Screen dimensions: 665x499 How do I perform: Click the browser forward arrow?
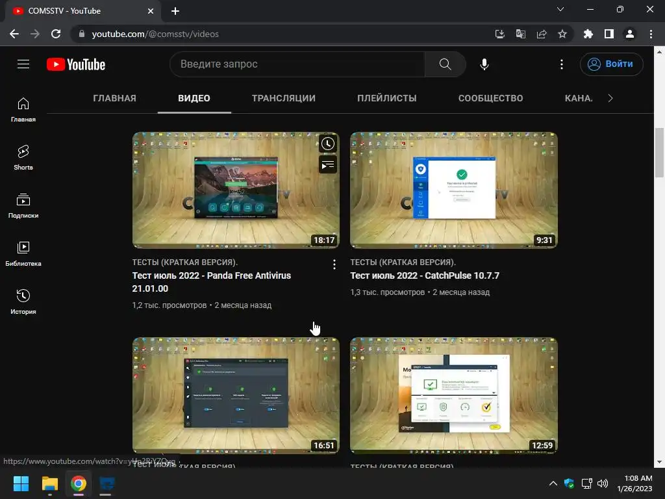(35, 34)
